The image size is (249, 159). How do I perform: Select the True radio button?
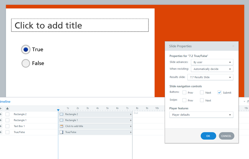coord(26,50)
